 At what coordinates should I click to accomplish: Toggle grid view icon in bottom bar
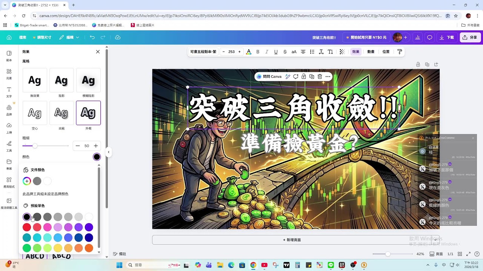[x=460, y=254]
